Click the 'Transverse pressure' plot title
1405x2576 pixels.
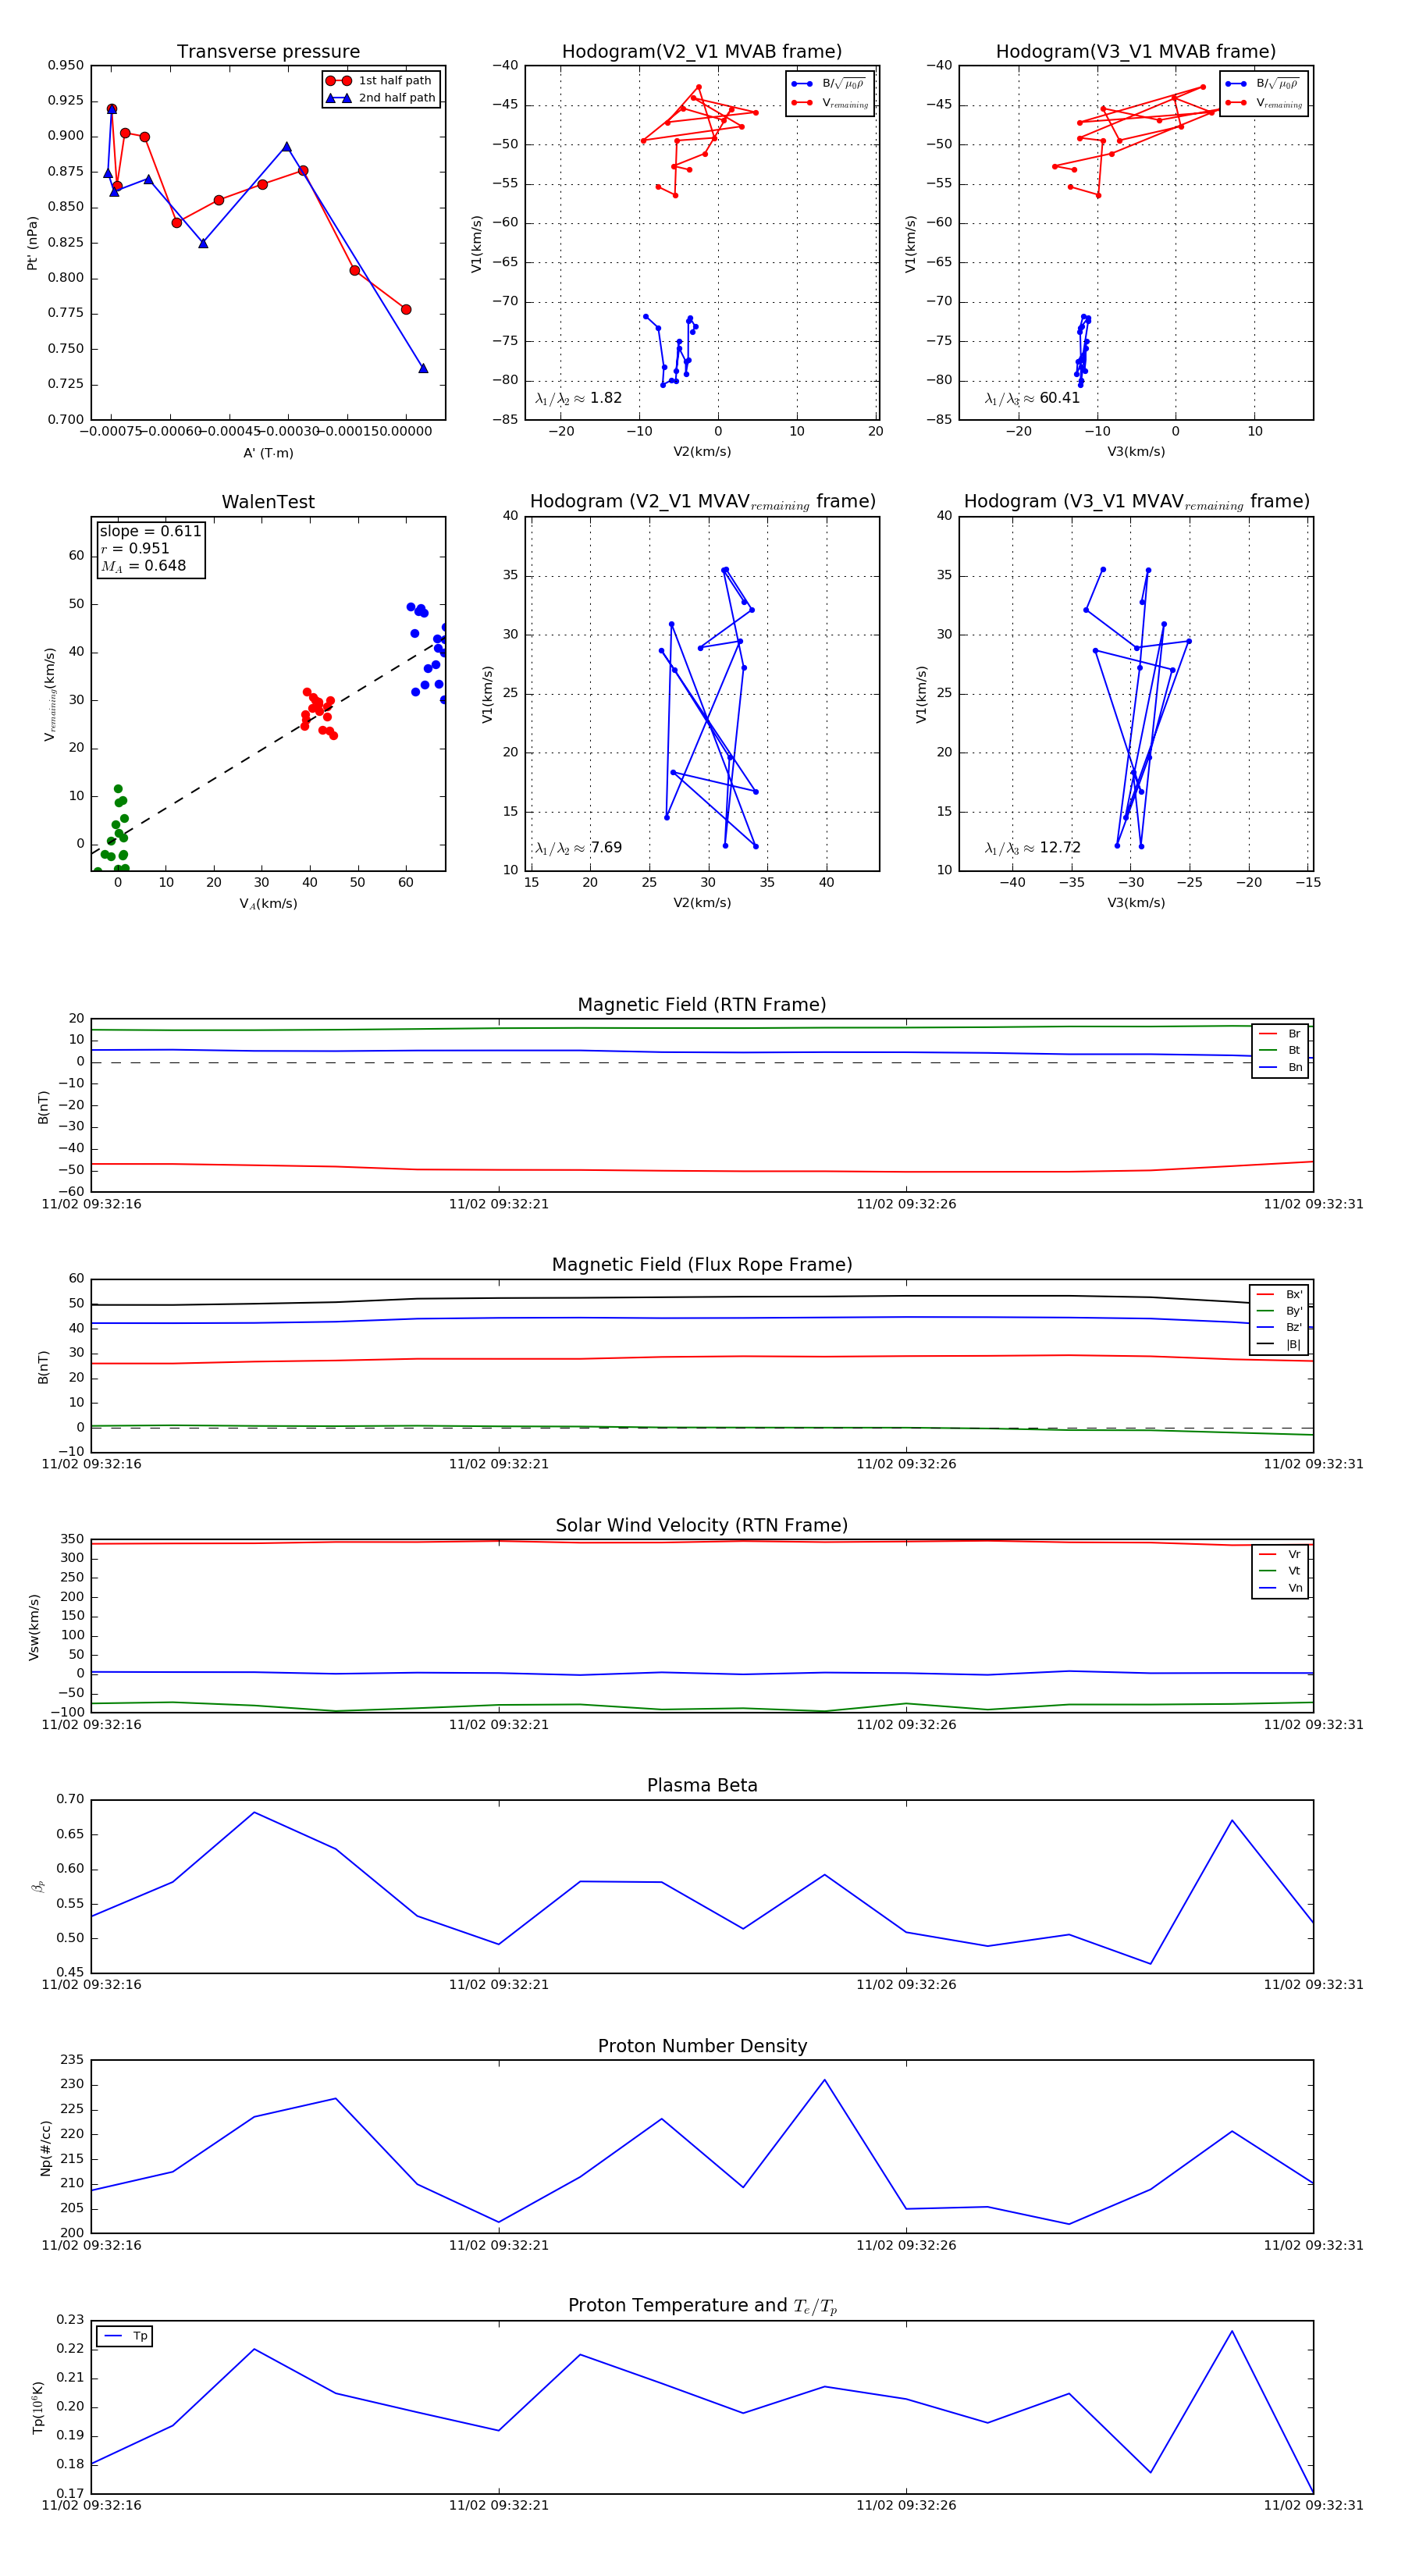tap(268, 52)
